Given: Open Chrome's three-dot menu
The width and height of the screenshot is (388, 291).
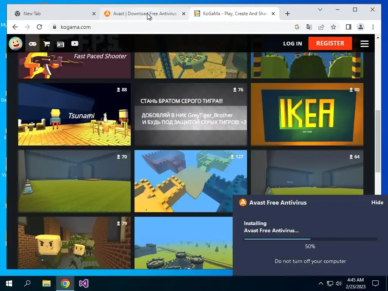Looking at the screenshot, I should pos(373,27).
